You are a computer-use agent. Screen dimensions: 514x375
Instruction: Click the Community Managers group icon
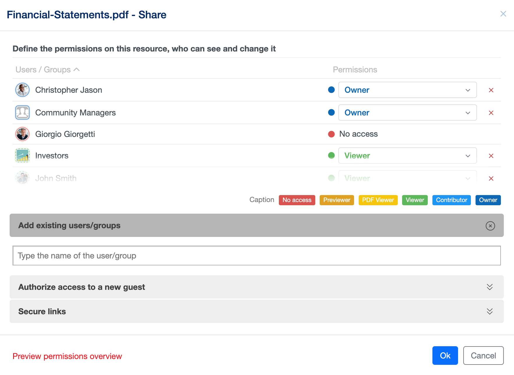[x=22, y=112]
